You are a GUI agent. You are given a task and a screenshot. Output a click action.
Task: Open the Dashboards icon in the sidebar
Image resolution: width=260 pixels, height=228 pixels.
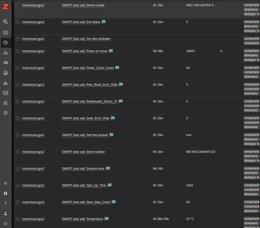[x=5, y=33]
